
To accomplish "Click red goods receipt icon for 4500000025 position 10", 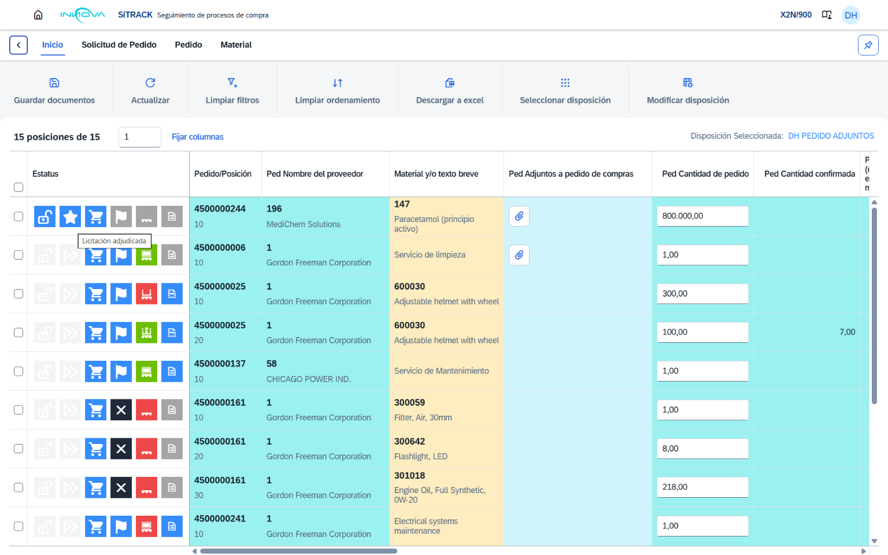I will click(x=147, y=294).
